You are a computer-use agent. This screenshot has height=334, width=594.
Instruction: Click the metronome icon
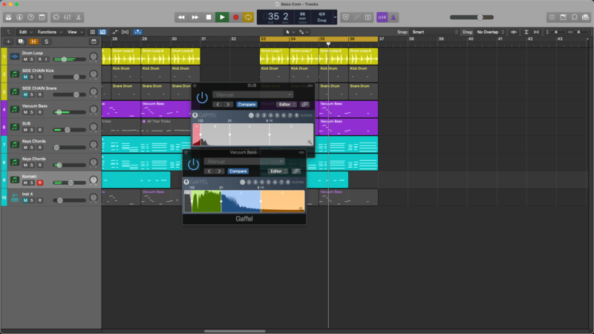(394, 17)
